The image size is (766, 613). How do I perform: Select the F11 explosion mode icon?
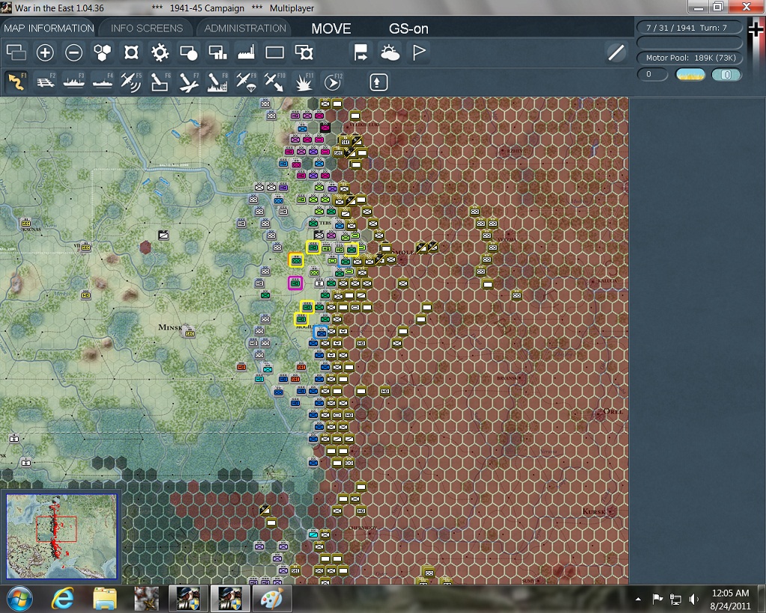[x=304, y=81]
